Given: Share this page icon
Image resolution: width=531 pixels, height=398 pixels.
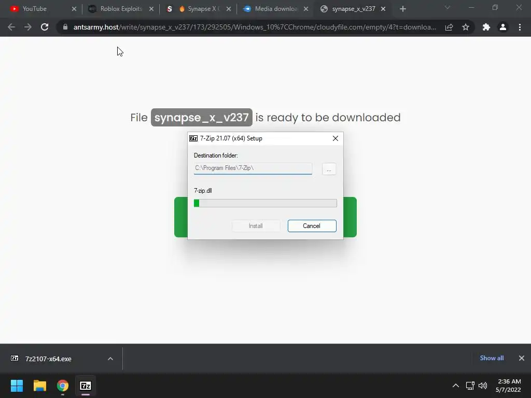Looking at the screenshot, I should (x=449, y=27).
